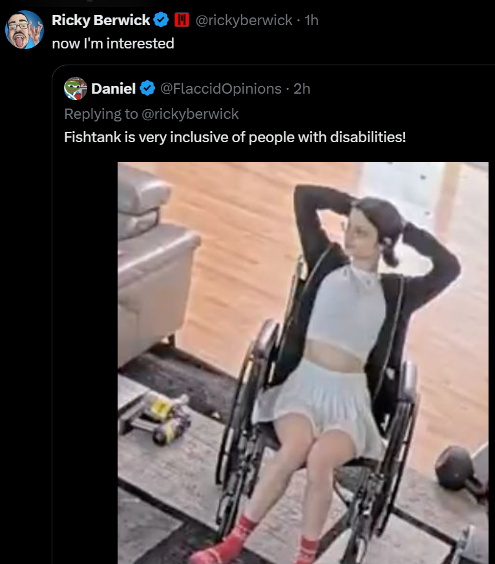Click the "Replying to" label in quoted tweet
Image resolution: width=495 pixels, height=564 pixels.
coord(101,114)
